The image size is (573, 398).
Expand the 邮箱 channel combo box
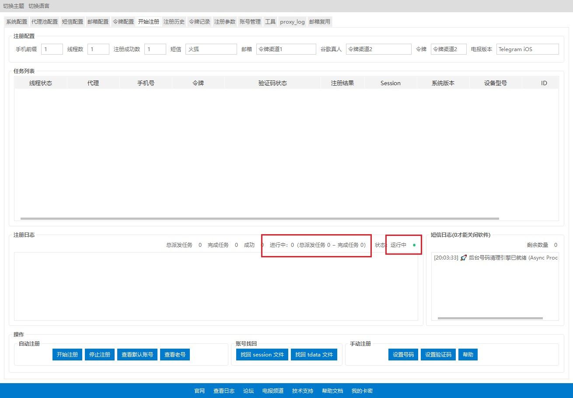click(x=286, y=49)
